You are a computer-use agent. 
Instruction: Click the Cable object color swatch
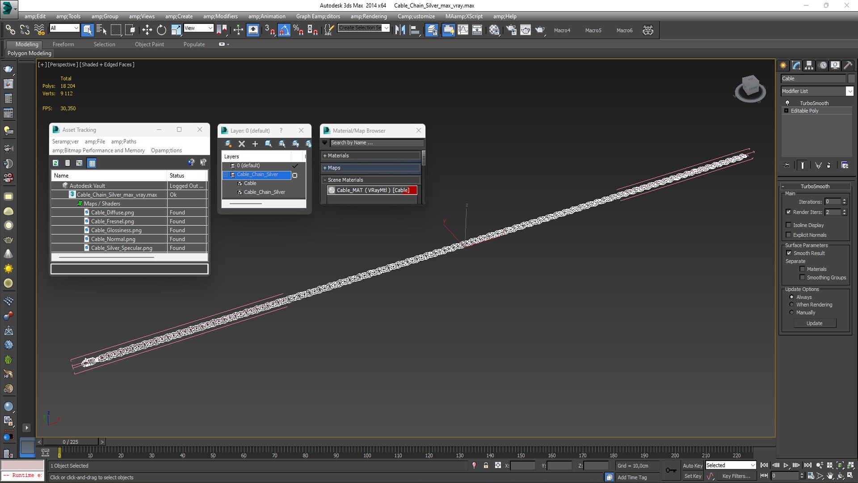[851, 78]
